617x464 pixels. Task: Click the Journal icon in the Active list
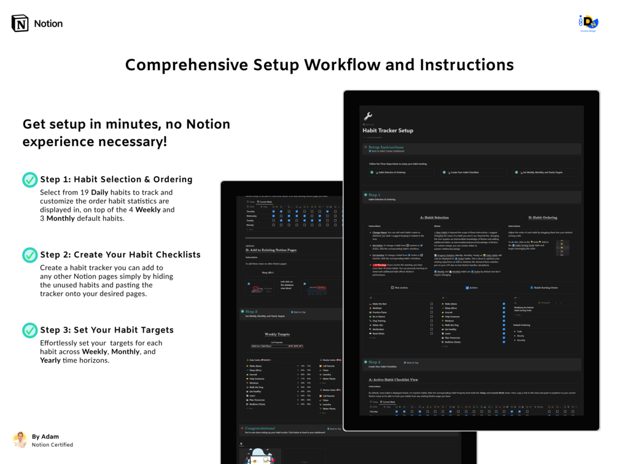pyautogui.click(x=443, y=312)
